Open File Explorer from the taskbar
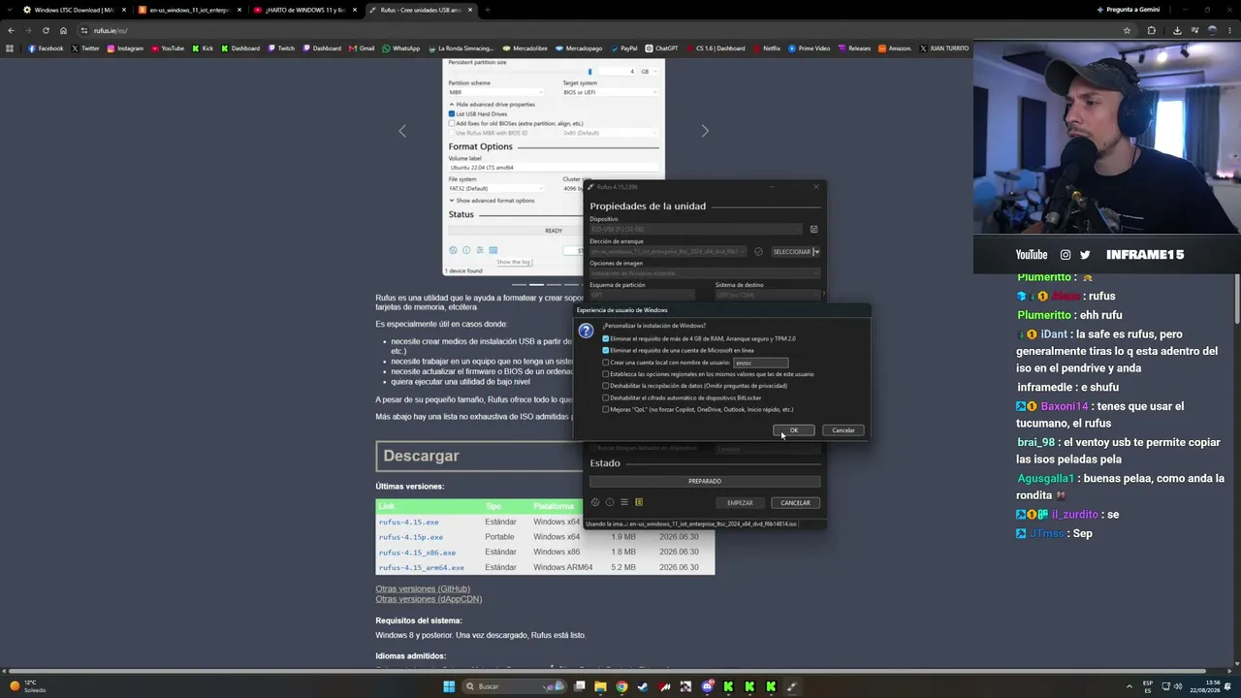The width and height of the screenshot is (1241, 698). (600, 686)
